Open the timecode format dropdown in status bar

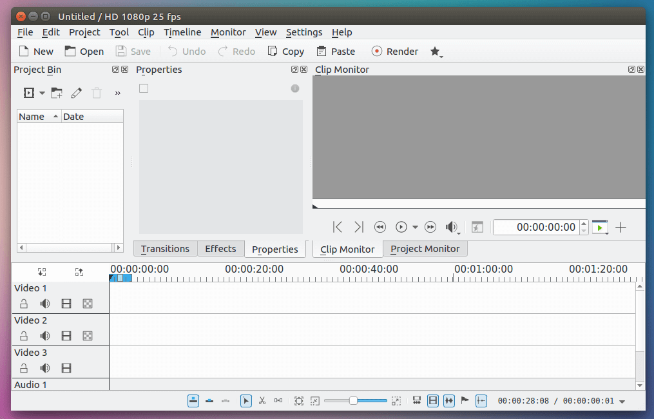pos(622,402)
